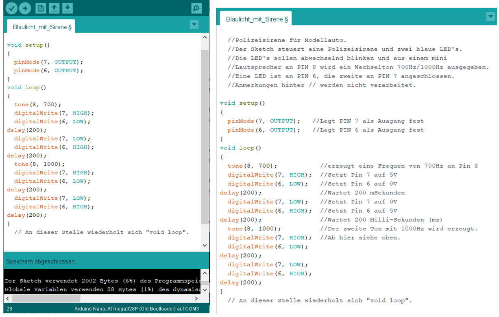This screenshot has width=499, height=317.
Task: Open the Serial Monitor magnifier icon
Action: point(196,8)
